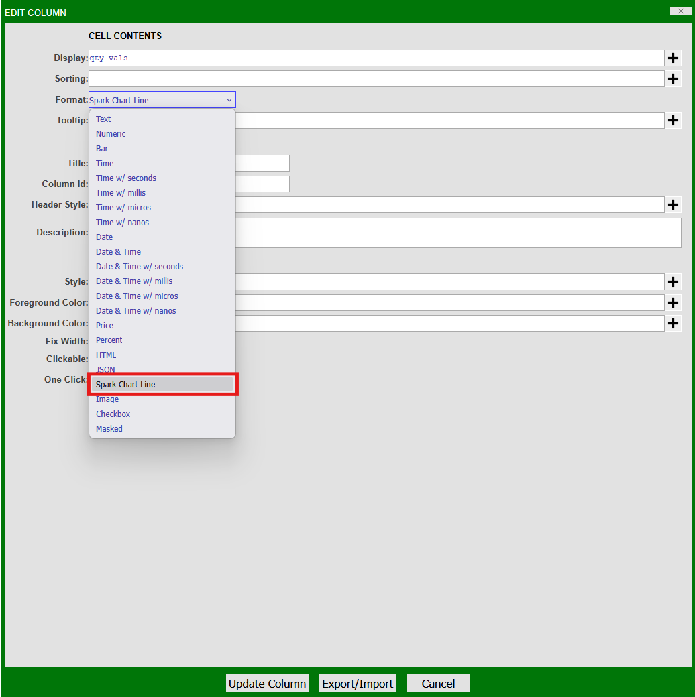Close the Edit Column dialog

click(x=680, y=11)
